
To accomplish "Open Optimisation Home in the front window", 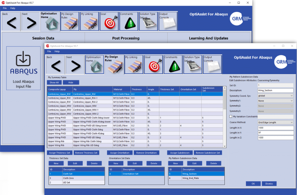I will [95, 65].
